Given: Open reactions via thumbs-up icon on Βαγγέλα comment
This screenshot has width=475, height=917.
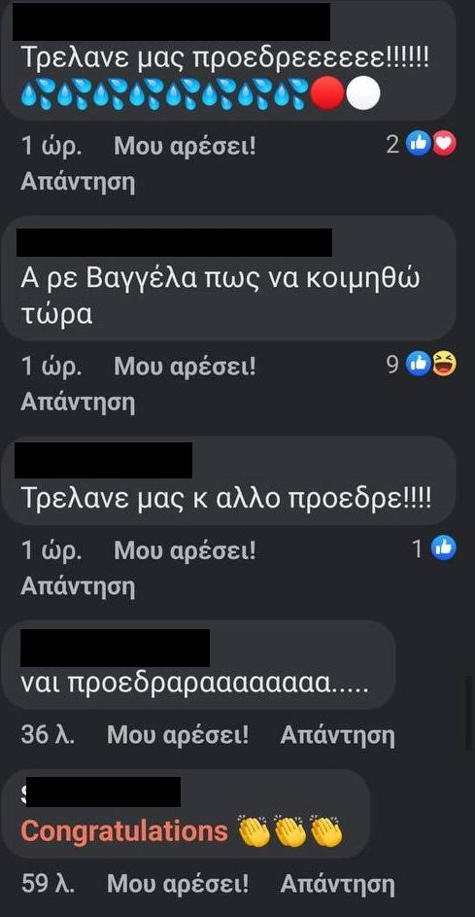Looking at the screenshot, I should pyautogui.click(x=419, y=365).
